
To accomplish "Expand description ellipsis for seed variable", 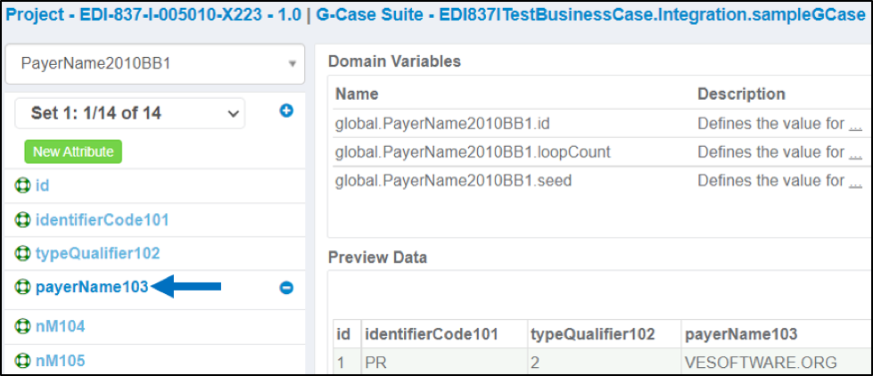I will pos(855,181).
